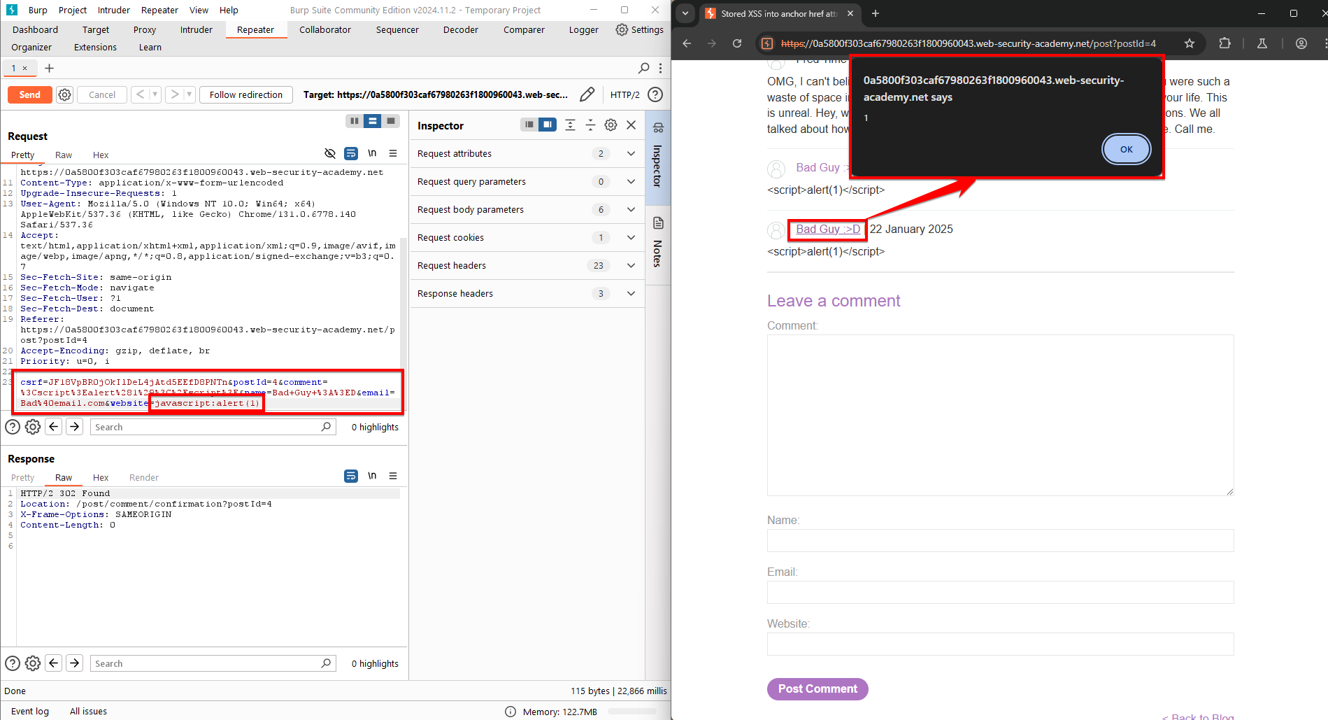Click the Follow redirection button
This screenshot has width=1328, height=720.
pos(246,94)
